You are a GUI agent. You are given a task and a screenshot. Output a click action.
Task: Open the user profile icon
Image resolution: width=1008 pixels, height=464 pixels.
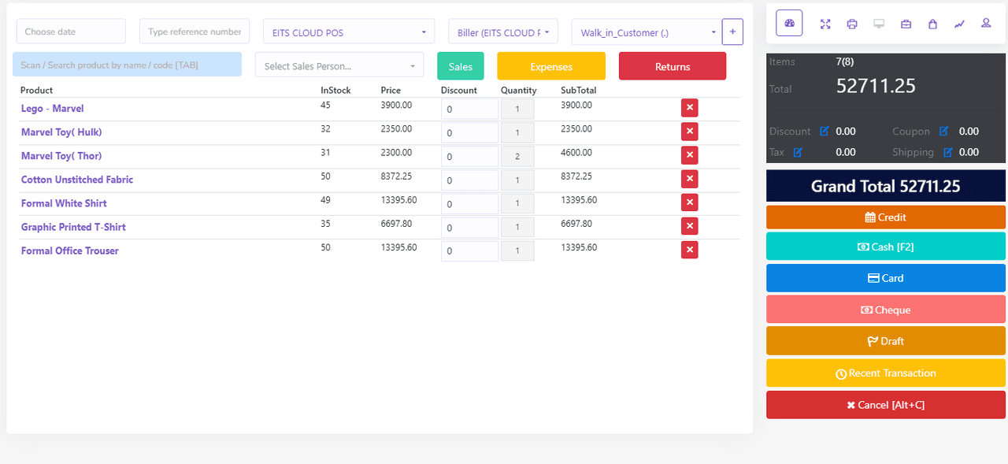(986, 24)
